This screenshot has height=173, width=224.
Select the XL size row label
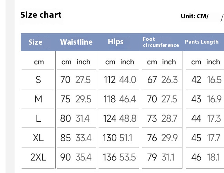[38, 138]
